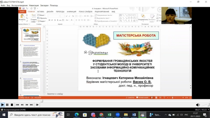Advance one frame with step button
The width and height of the screenshot is (210, 118).
(37, 105)
